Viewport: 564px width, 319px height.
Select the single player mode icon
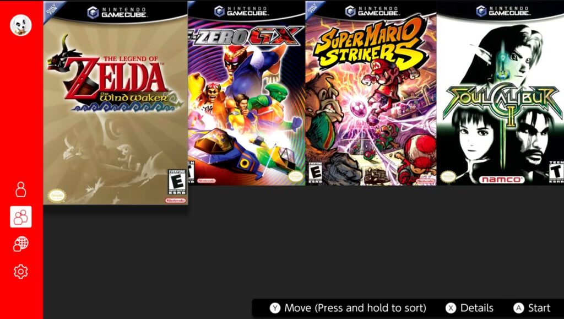click(21, 189)
